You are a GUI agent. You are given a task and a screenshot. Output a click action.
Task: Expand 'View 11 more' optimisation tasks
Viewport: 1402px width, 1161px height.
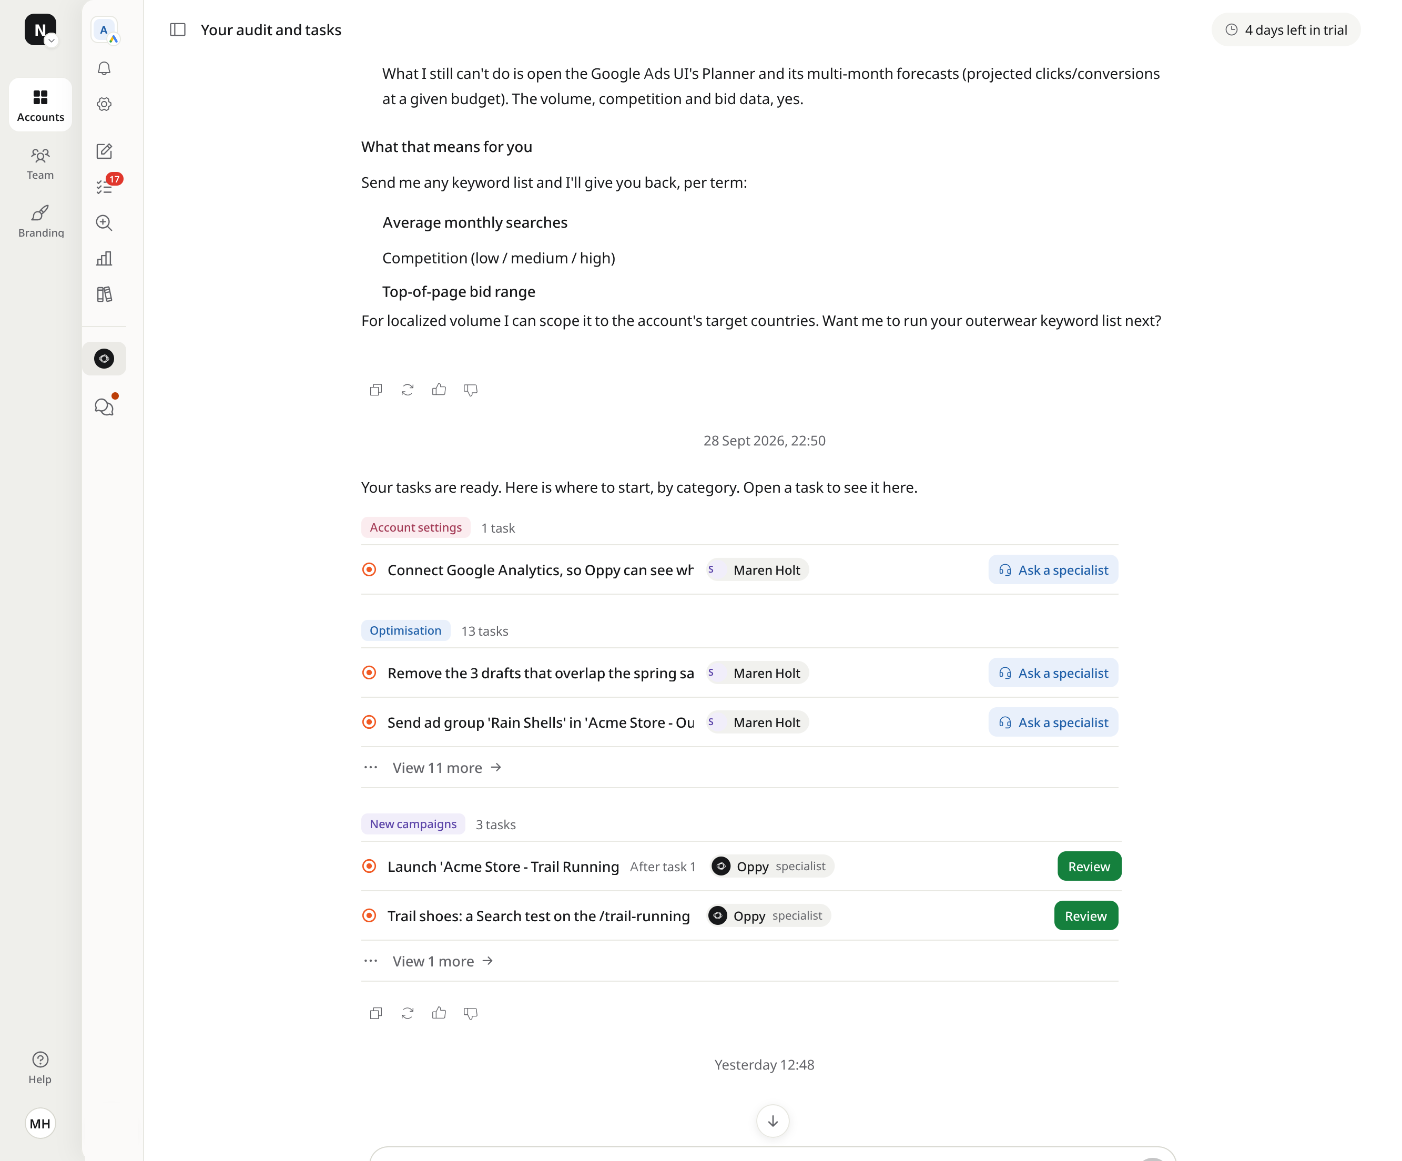[x=446, y=768]
